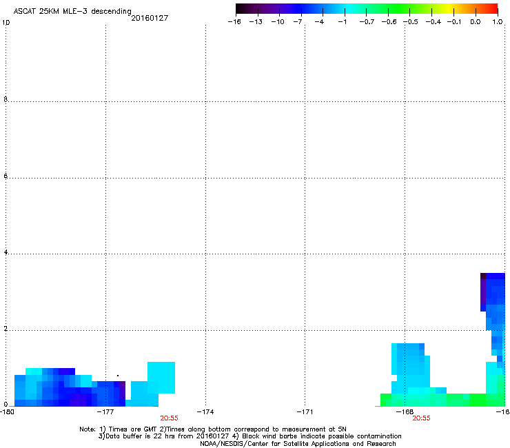Click the dark purple cell at right swath top
Viewport: 510px width, 448px height.
[x=483, y=276]
